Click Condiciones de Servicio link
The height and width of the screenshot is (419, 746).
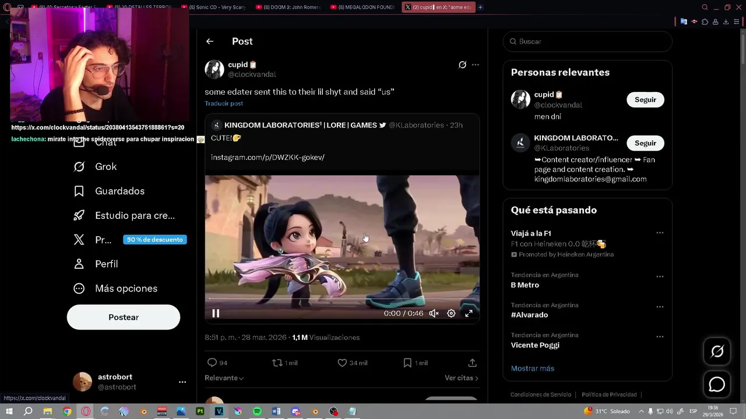[x=541, y=395]
